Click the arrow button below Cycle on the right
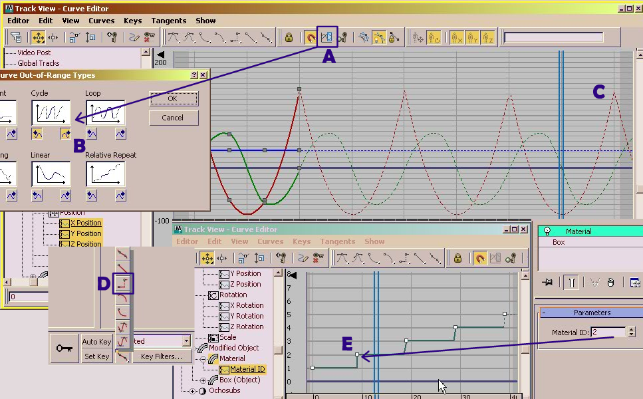This screenshot has height=399, width=643. [x=65, y=134]
